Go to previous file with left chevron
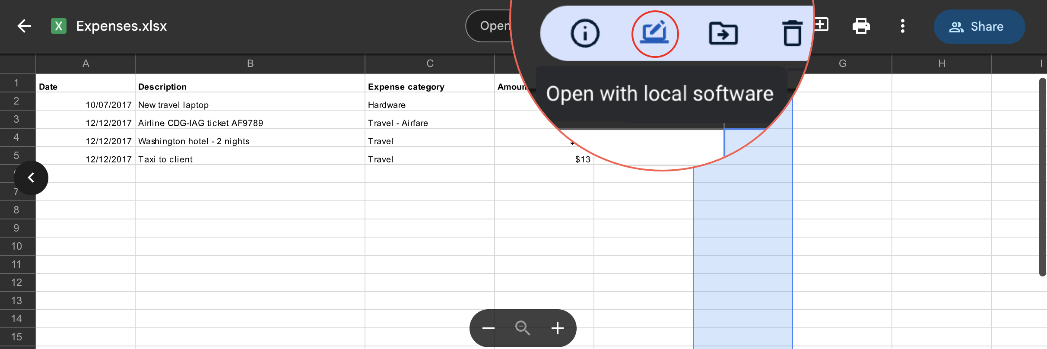Image resolution: width=1047 pixels, height=349 pixels. pos(31,178)
